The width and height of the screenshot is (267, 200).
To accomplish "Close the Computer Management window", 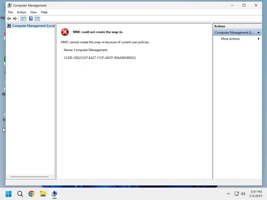I will (x=256, y=5).
